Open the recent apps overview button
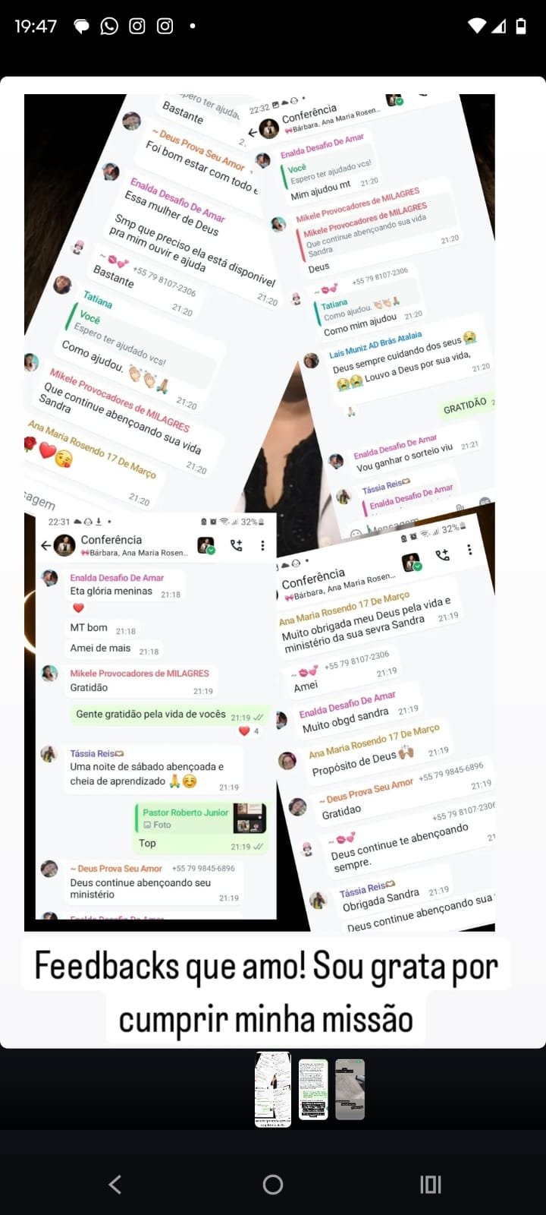 click(431, 1184)
